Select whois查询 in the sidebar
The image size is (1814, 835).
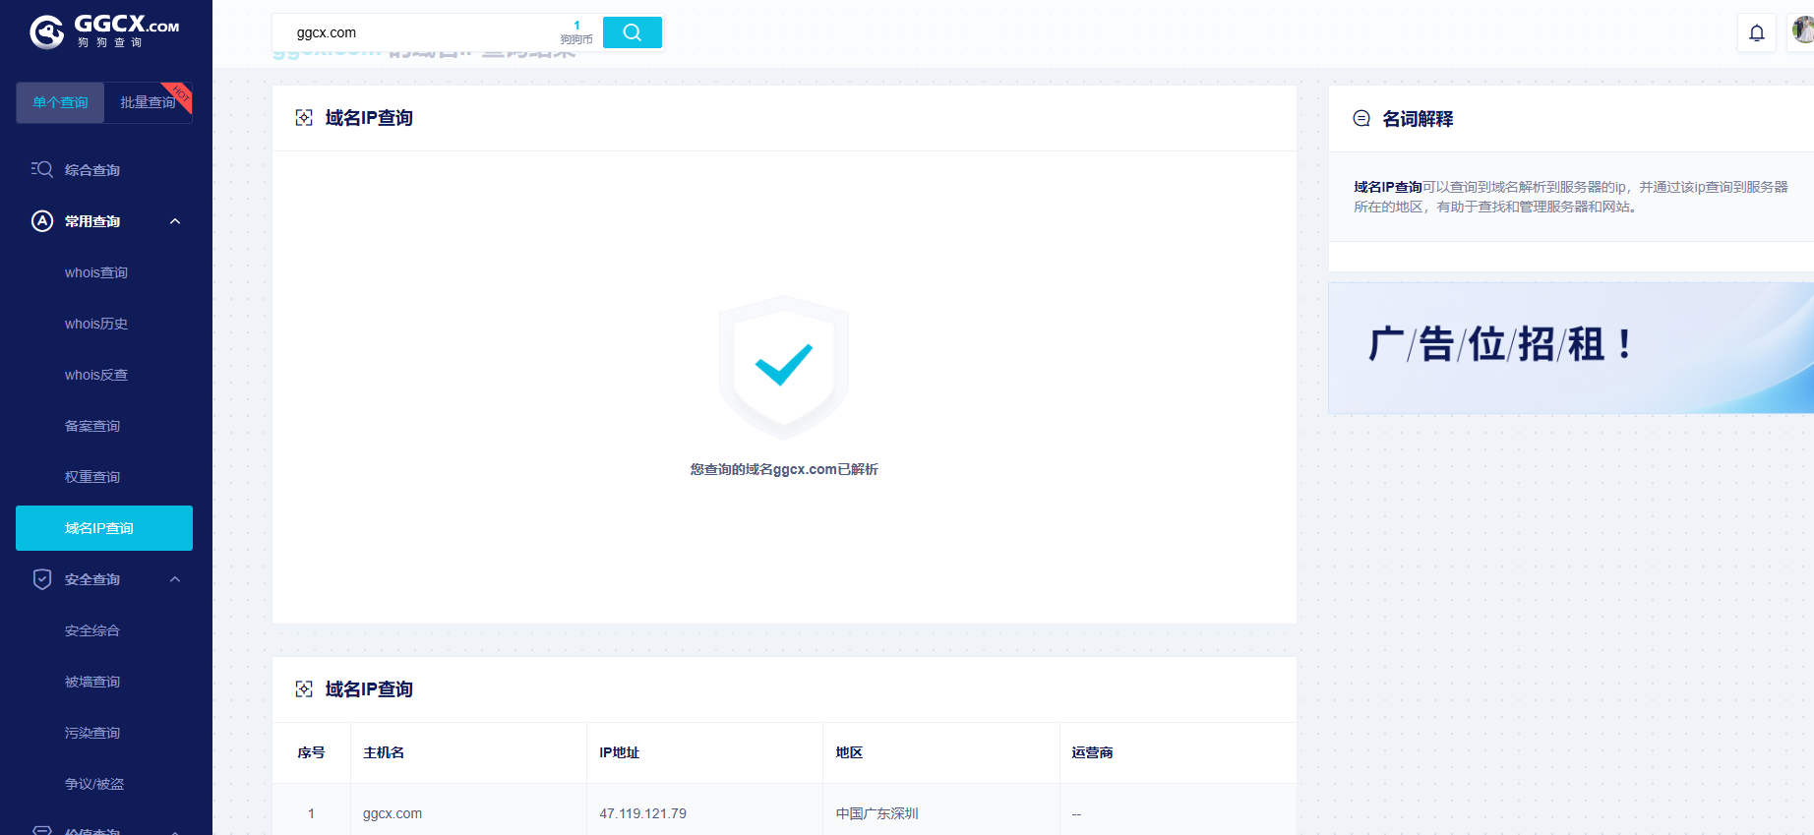[96, 272]
